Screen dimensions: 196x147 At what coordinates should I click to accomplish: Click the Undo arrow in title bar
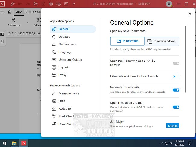[20, 4]
